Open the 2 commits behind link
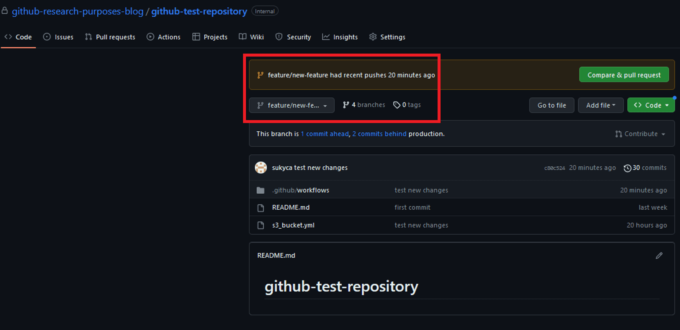This screenshot has height=330, width=680. click(x=379, y=134)
